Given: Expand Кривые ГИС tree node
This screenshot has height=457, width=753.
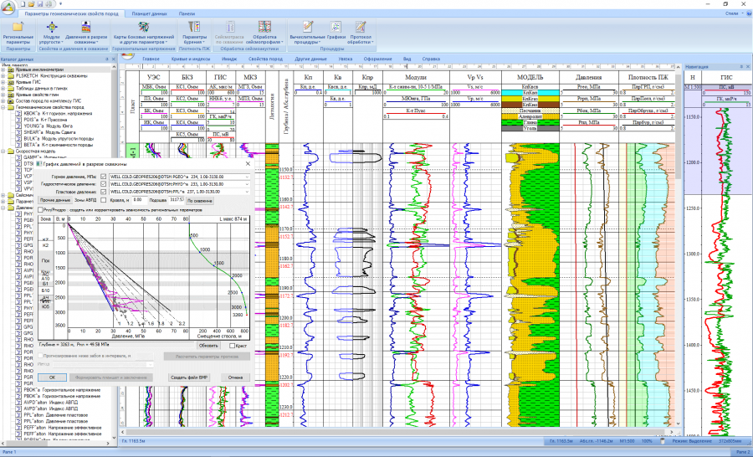Looking at the screenshot, I should [3, 80].
